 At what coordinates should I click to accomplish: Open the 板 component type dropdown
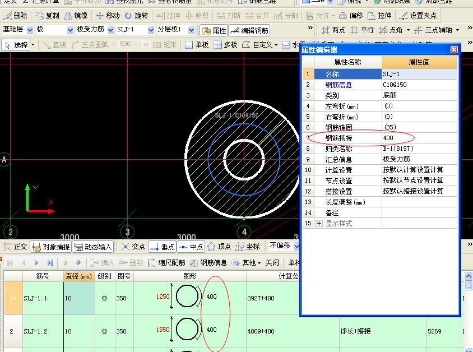(70, 30)
